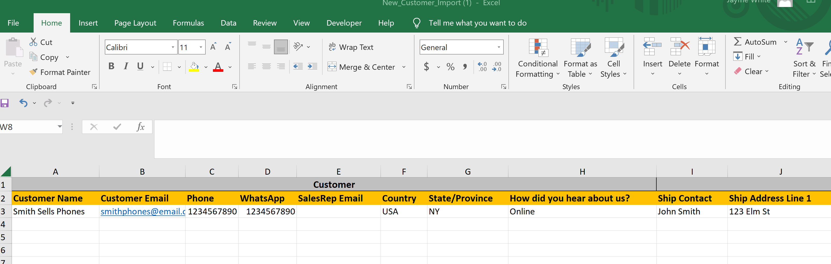Image resolution: width=831 pixels, height=264 pixels.
Task: Increase decimal places
Action: (482, 67)
